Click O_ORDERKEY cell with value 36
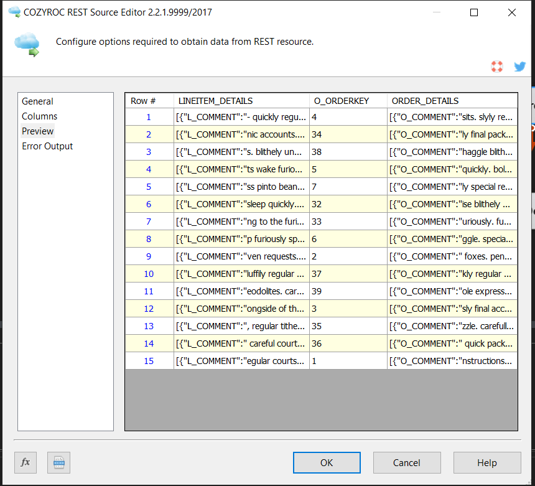This screenshot has width=535, height=486. pyautogui.click(x=348, y=343)
